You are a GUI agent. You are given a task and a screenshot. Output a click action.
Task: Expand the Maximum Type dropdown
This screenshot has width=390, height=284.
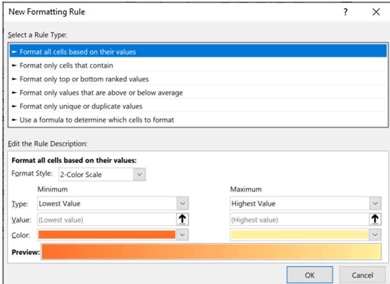coord(375,203)
